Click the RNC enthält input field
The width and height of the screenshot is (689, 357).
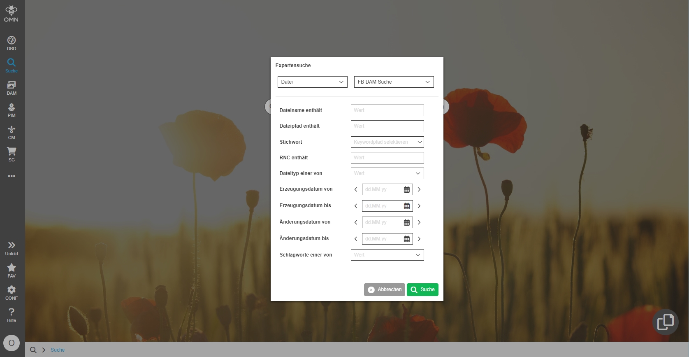coord(387,158)
